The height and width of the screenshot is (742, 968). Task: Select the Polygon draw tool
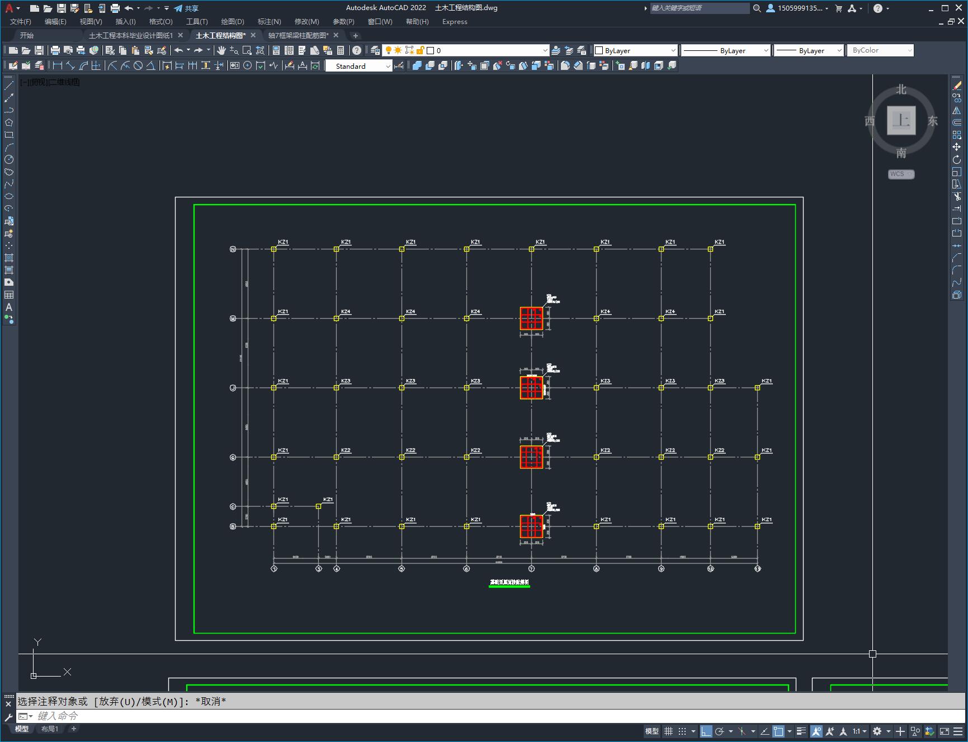point(9,122)
